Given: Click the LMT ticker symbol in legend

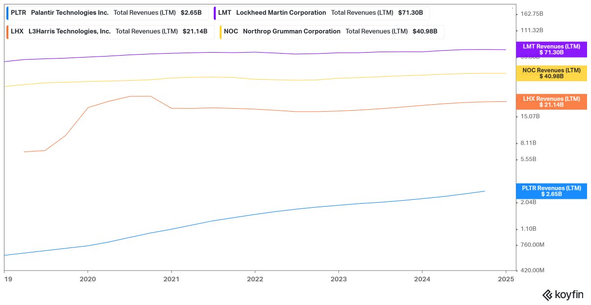Looking at the screenshot, I should [x=225, y=13].
